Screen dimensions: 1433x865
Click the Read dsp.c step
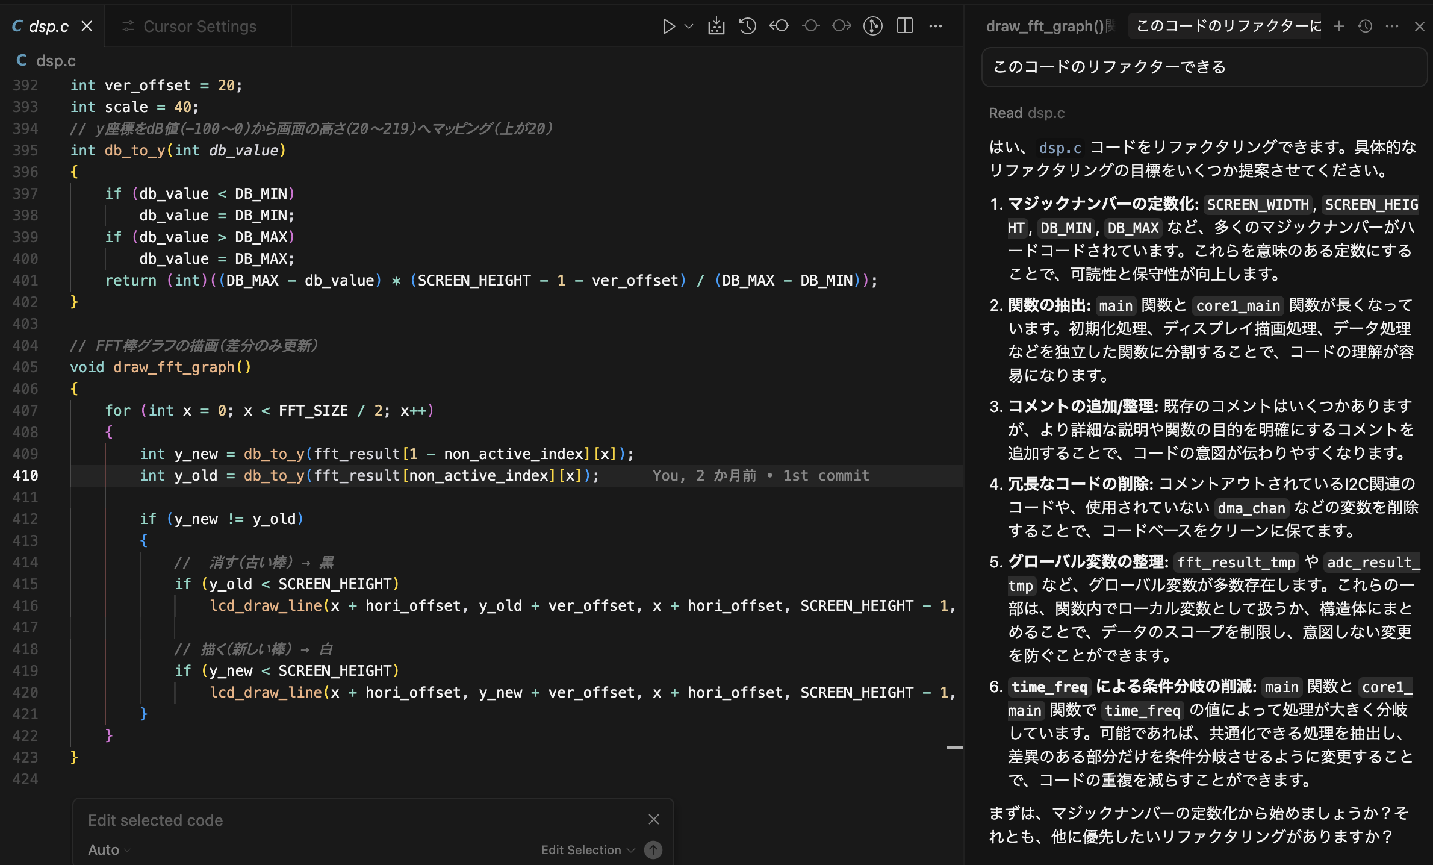pos(1027,113)
